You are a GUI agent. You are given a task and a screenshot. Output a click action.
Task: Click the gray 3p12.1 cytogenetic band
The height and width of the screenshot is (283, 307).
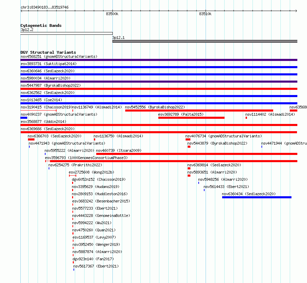[205, 41]
